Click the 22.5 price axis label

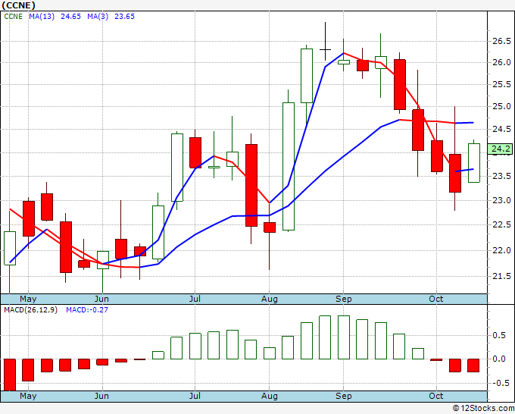tap(501, 225)
